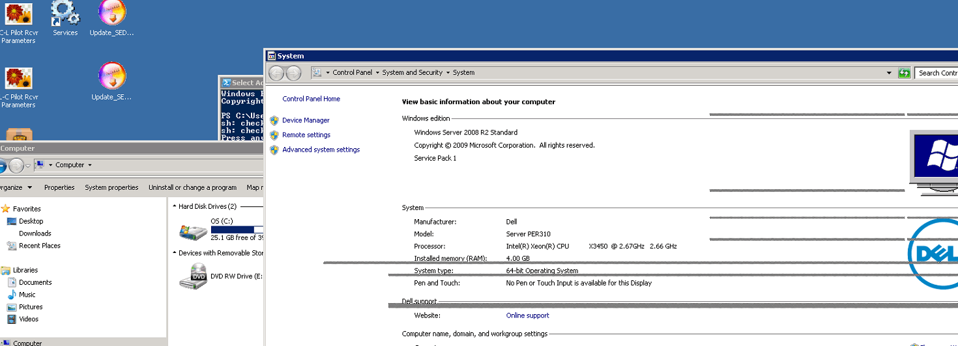Open address bar history dropdown in System window
This screenshot has height=346, width=958.
889,73
